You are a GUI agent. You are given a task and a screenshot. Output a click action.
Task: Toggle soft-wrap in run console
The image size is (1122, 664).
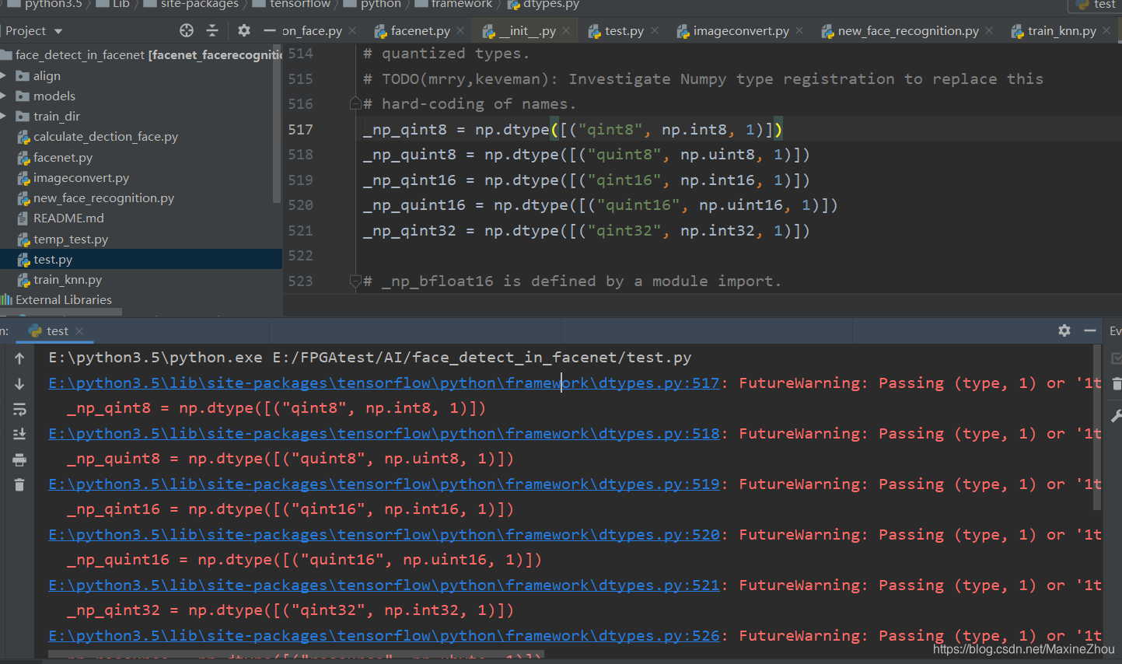point(19,409)
